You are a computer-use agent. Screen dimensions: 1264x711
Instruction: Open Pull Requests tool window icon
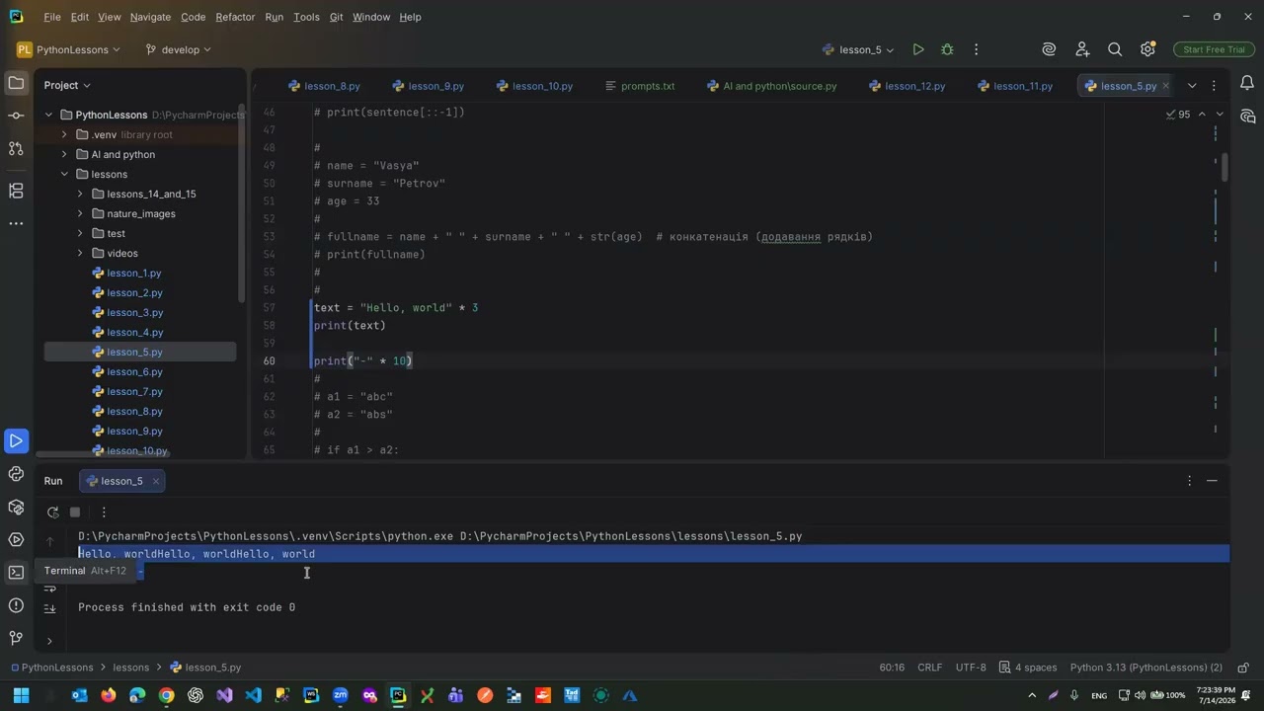[x=16, y=148]
